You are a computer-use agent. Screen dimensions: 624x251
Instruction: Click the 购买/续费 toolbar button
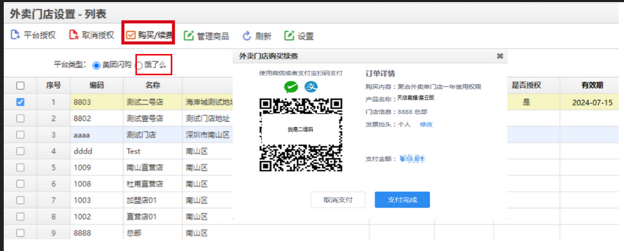pyautogui.click(x=149, y=35)
